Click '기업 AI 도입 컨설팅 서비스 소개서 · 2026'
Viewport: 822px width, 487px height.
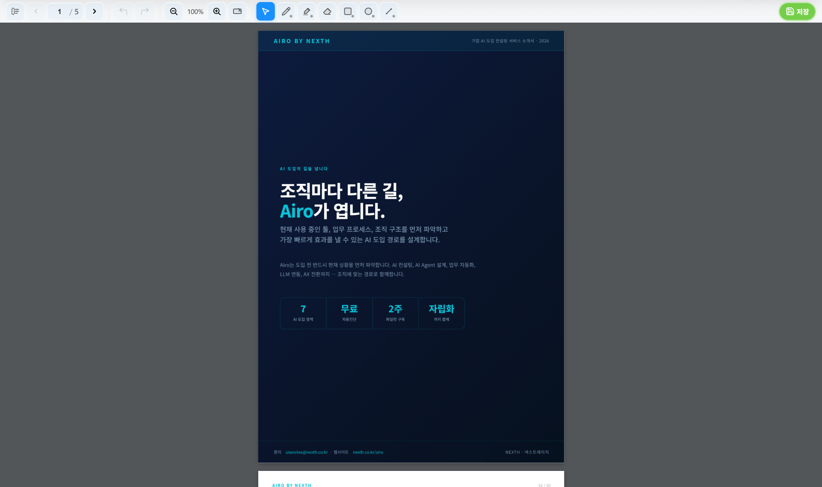510,41
